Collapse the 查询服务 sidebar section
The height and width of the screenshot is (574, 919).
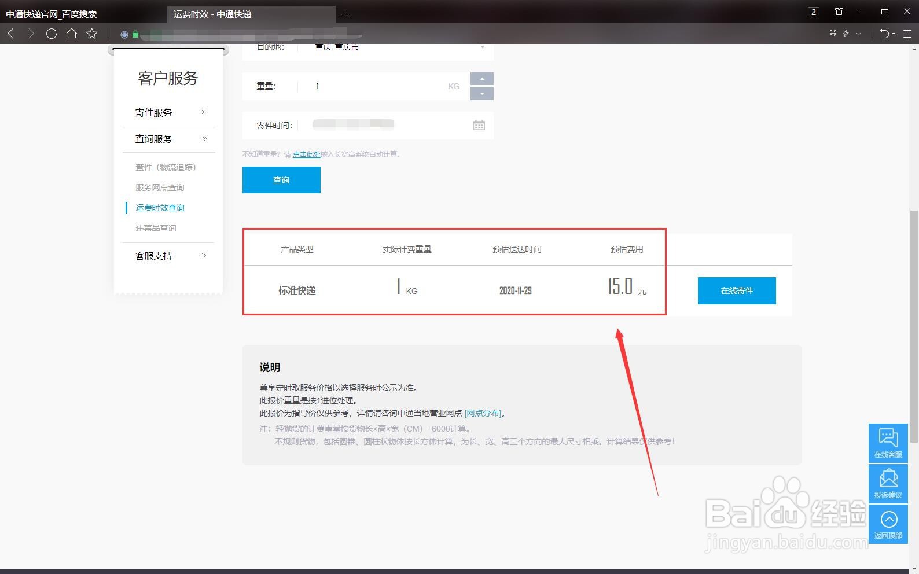point(169,139)
